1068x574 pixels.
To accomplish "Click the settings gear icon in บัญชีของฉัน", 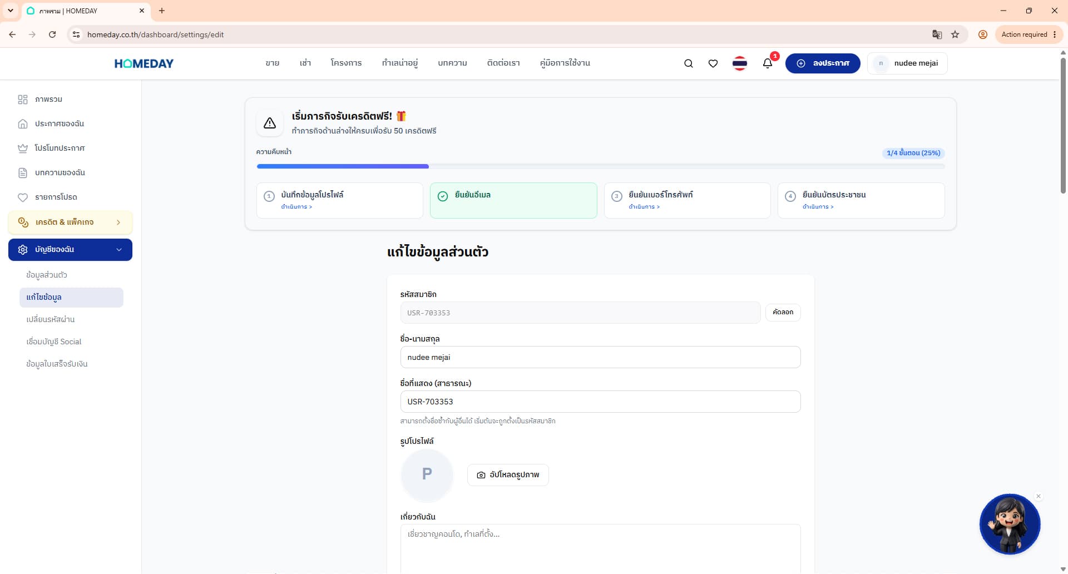I will coord(23,250).
